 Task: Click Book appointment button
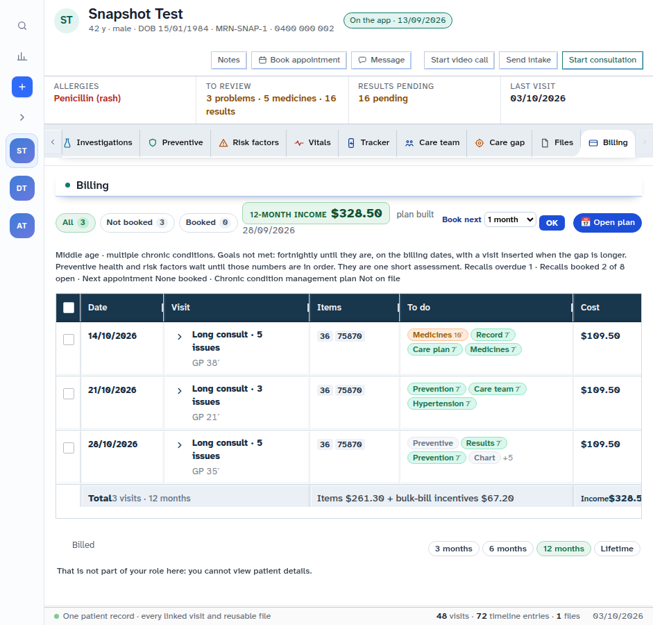pos(299,60)
